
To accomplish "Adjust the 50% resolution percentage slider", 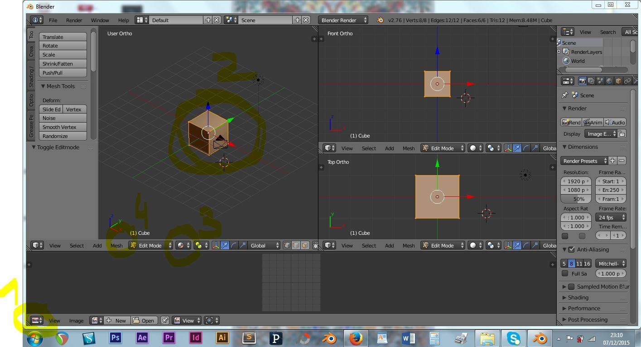I will pyautogui.click(x=576, y=199).
